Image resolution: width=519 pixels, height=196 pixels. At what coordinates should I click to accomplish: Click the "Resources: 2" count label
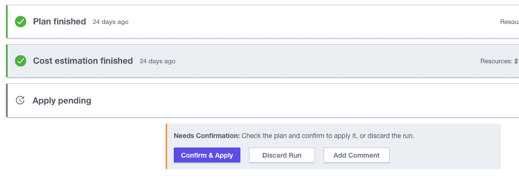[x=499, y=61]
